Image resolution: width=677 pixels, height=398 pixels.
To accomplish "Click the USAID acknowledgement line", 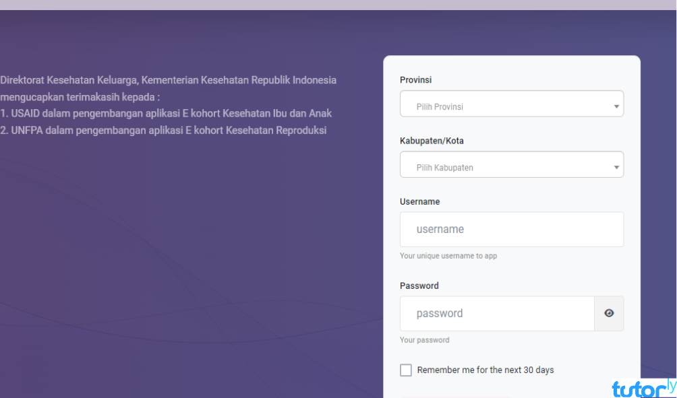I will (166, 113).
